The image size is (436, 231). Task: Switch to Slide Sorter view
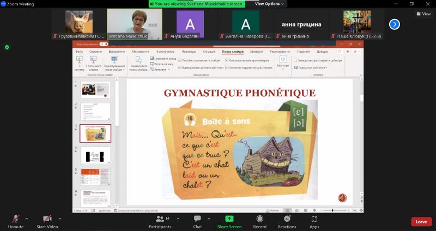[296, 210]
